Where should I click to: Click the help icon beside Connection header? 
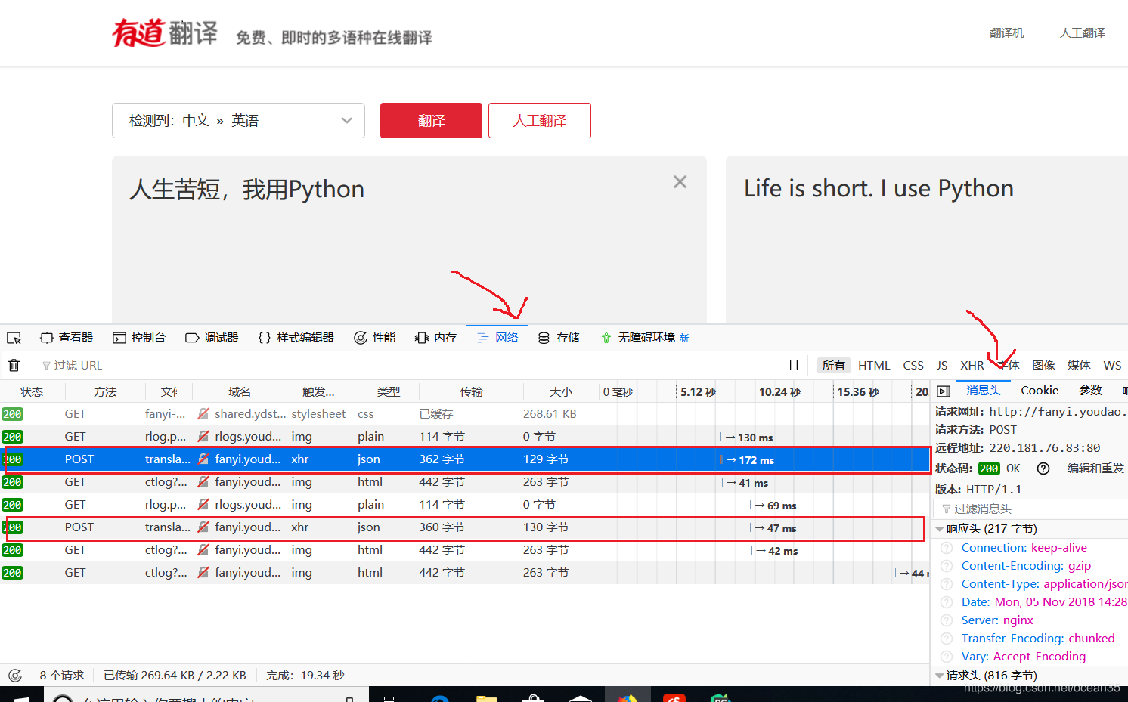[947, 548]
